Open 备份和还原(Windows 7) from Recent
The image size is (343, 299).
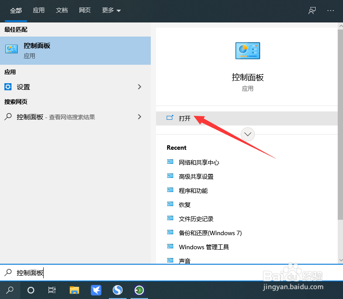(210, 233)
